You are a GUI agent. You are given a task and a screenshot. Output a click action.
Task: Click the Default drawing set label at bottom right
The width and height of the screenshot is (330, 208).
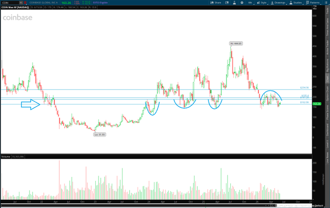319,206
